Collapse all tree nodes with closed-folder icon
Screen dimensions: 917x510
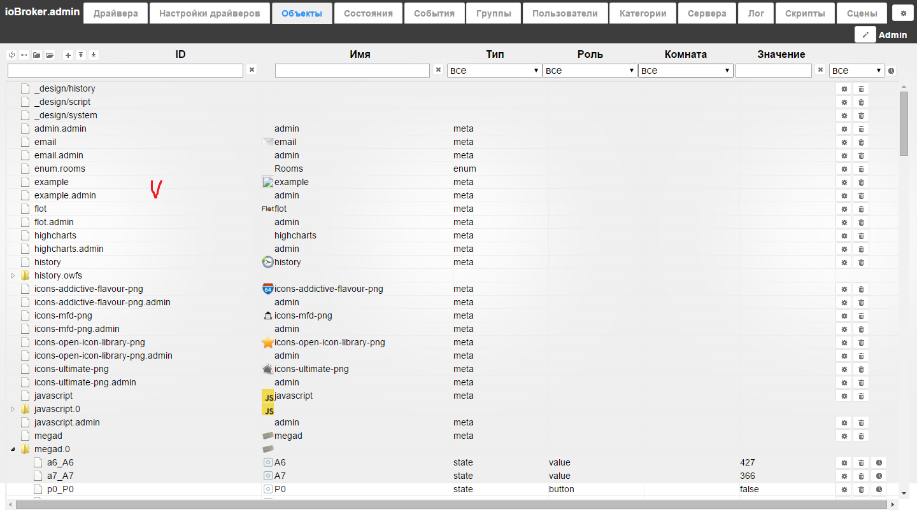point(37,55)
